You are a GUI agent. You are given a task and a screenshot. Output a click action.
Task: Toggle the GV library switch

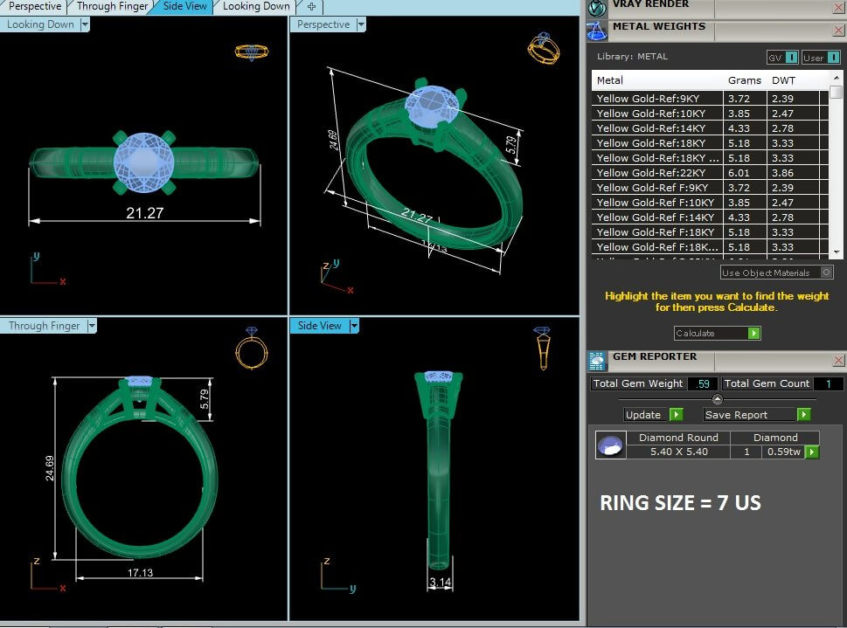pos(791,57)
